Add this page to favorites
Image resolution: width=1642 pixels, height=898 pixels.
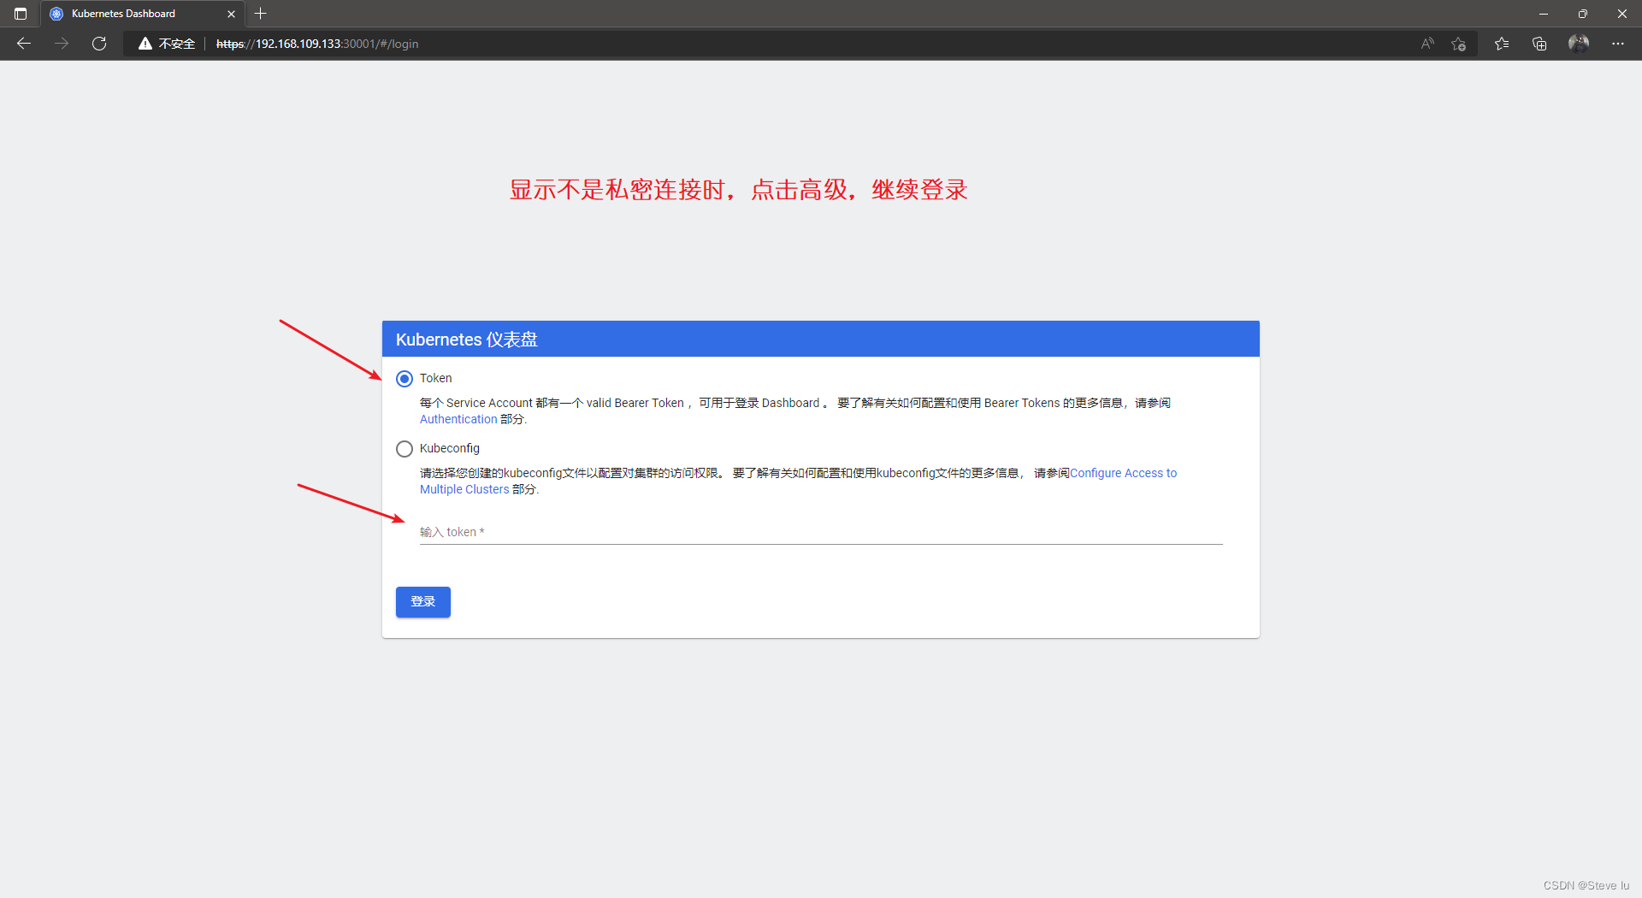pos(1458,44)
